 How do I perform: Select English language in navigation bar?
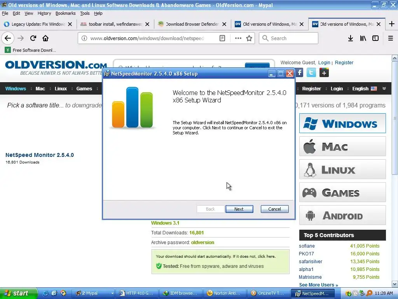pyautogui.click(x=365, y=88)
